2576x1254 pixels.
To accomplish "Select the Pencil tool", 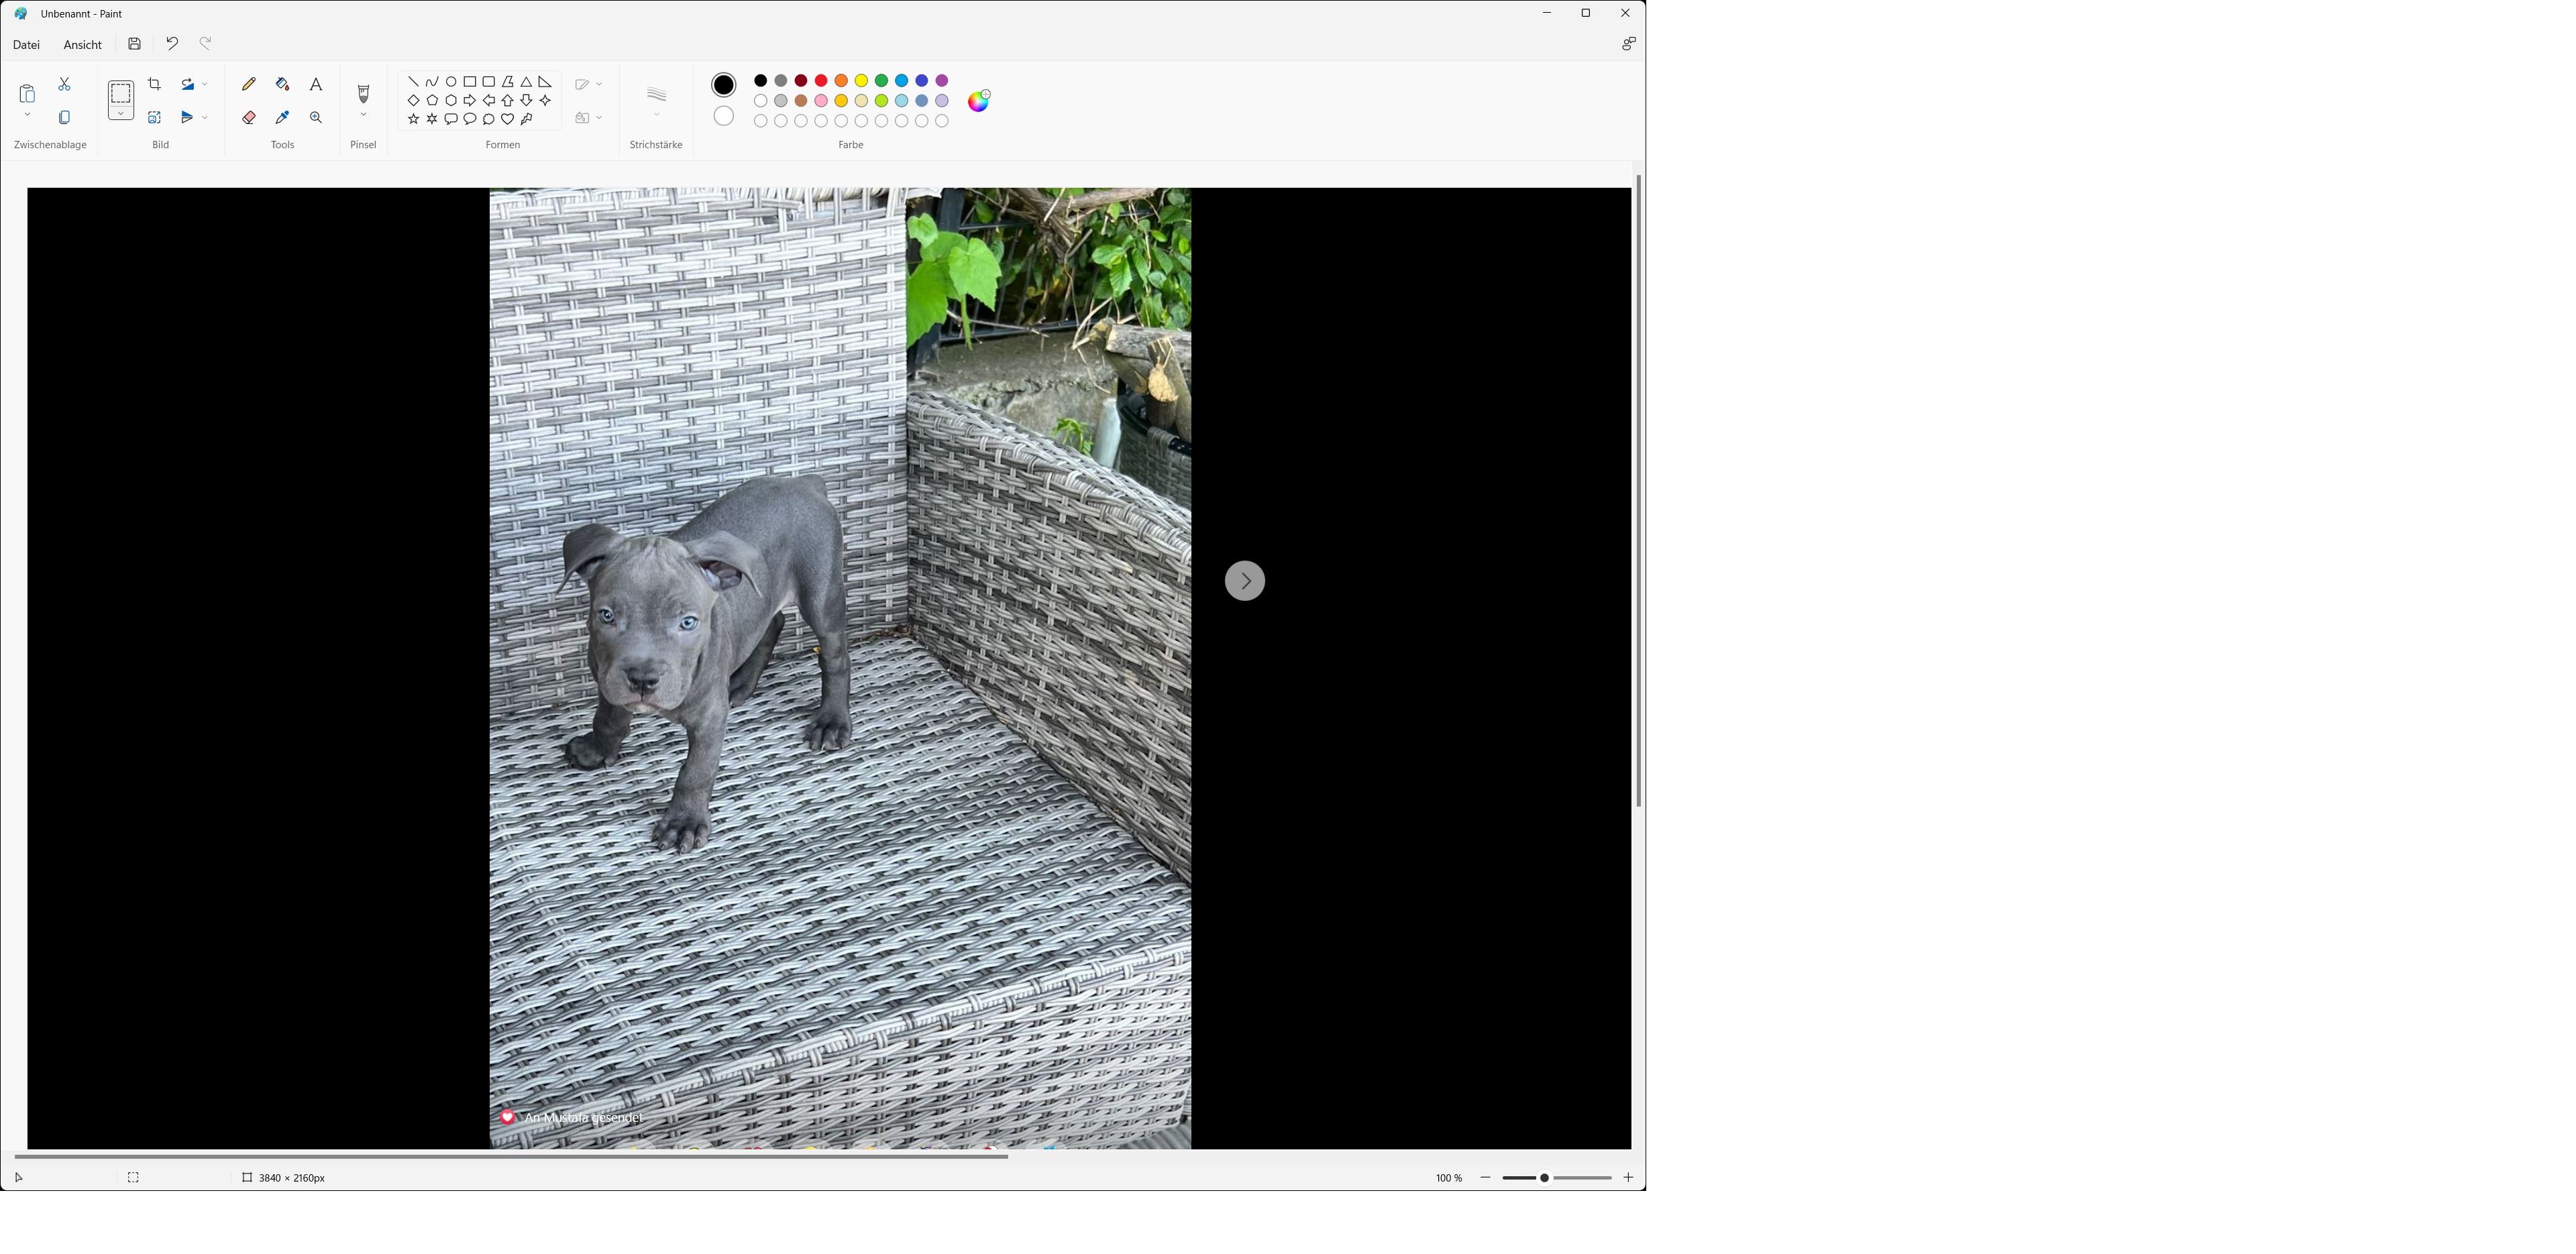I will click(x=249, y=84).
